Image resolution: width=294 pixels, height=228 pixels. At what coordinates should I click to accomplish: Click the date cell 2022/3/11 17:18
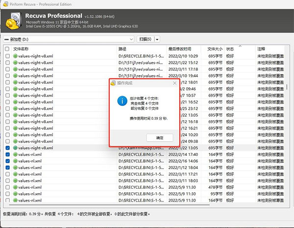coord(183,69)
